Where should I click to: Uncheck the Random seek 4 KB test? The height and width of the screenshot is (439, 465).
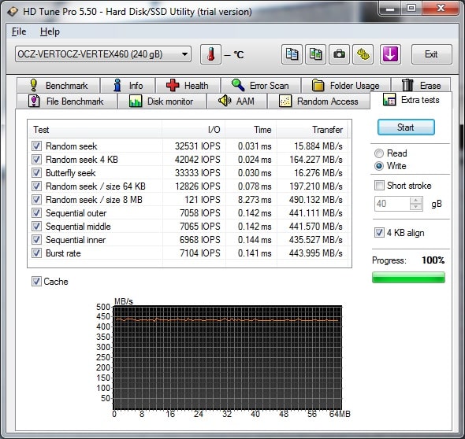pos(36,159)
